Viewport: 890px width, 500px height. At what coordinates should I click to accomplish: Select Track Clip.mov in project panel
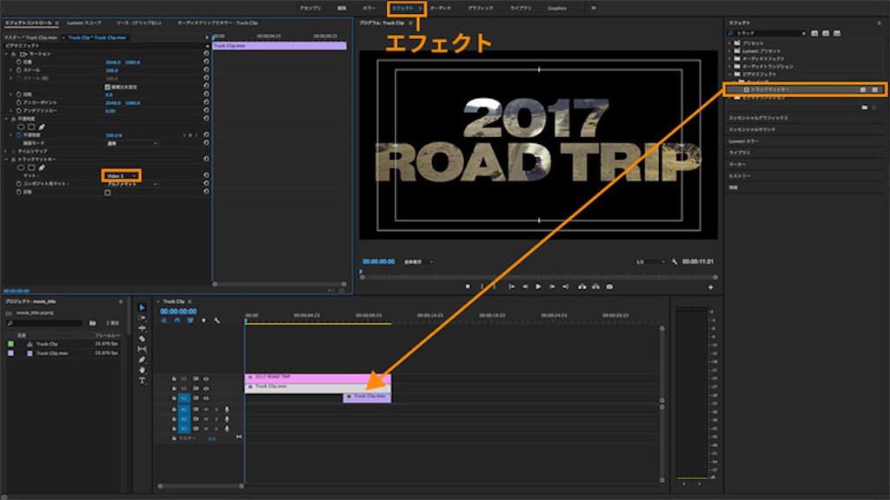(x=51, y=353)
